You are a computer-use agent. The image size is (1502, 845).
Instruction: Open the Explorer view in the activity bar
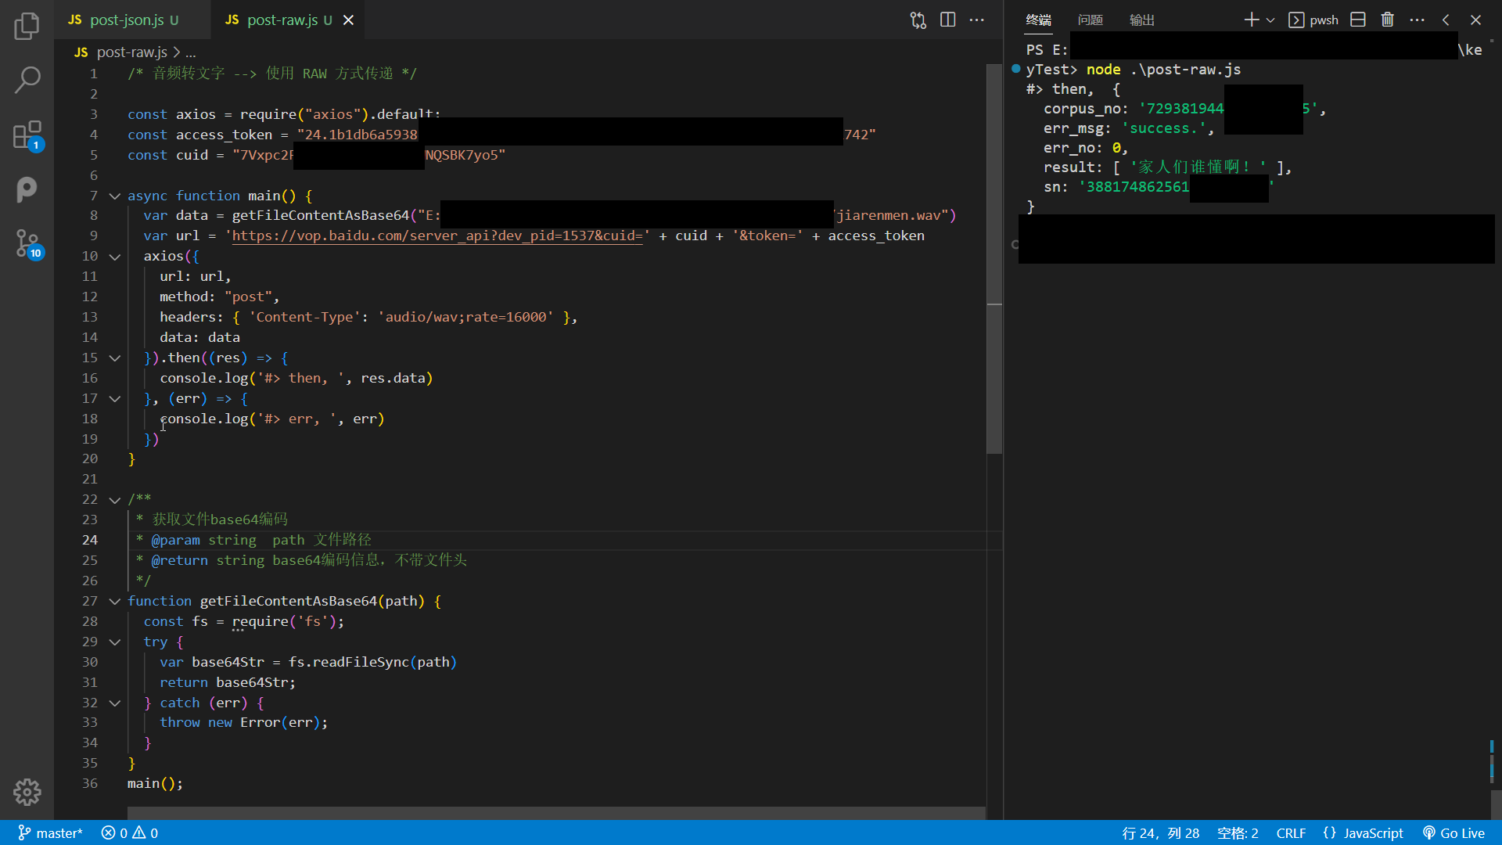pos(27,26)
